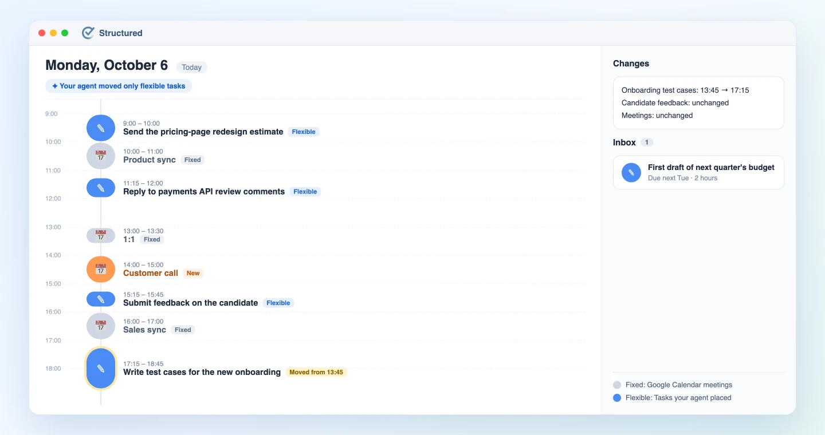This screenshot has width=825, height=435.
Task: Click the Structured title text in title bar
Action: click(x=121, y=33)
